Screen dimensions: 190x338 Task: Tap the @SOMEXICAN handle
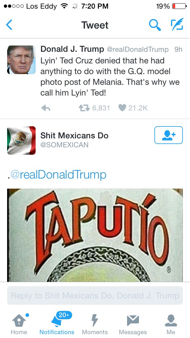[64, 145]
